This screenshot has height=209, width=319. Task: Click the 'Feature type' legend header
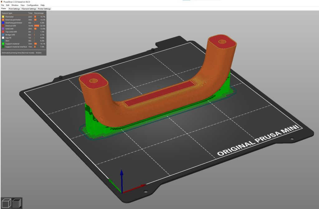coord(7,13)
